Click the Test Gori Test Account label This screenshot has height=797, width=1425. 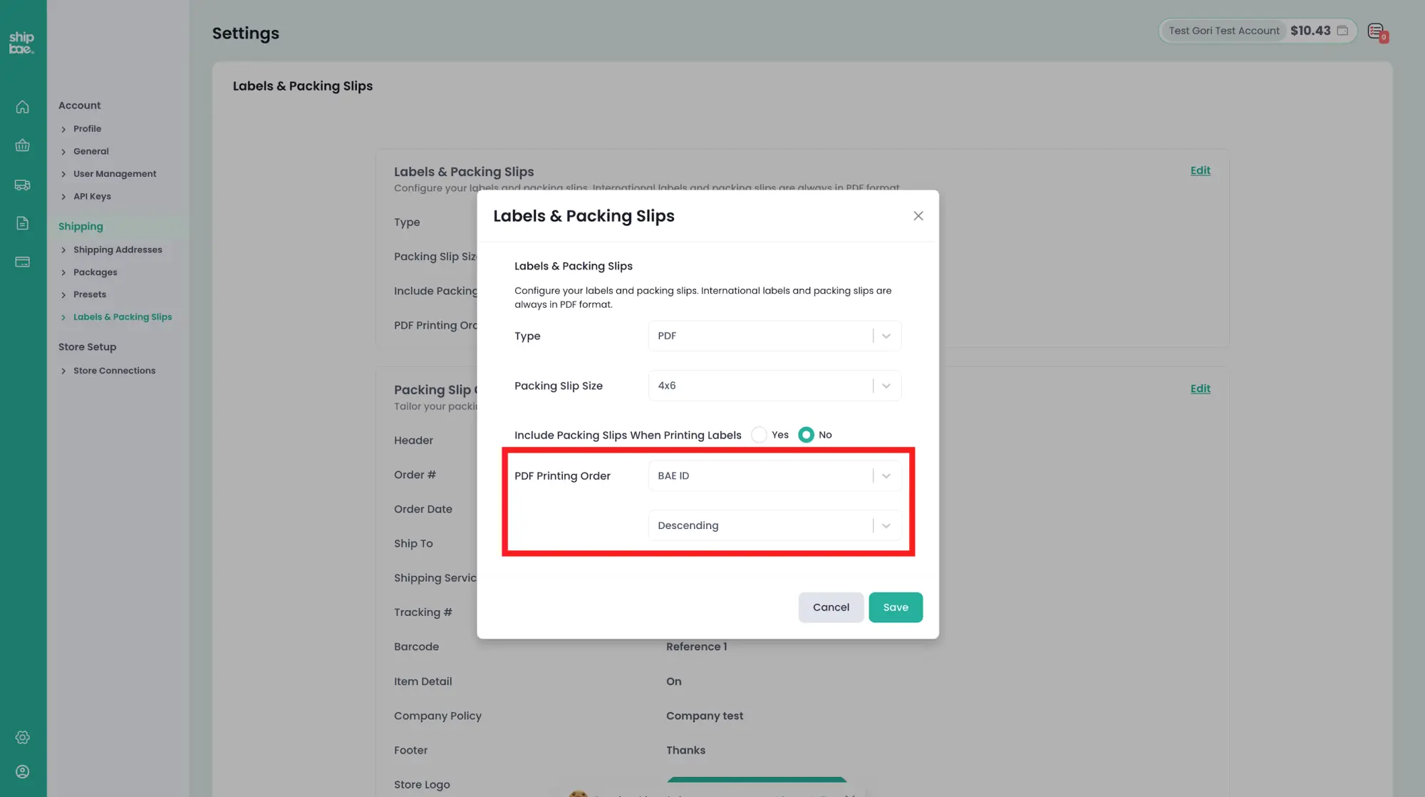1224,31
